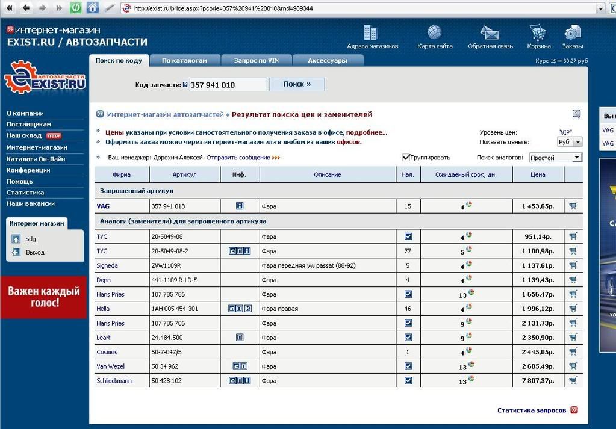Add Hella 1AH 005 454-301 to cart
The width and height of the screenshot is (616, 429).
coord(573,309)
